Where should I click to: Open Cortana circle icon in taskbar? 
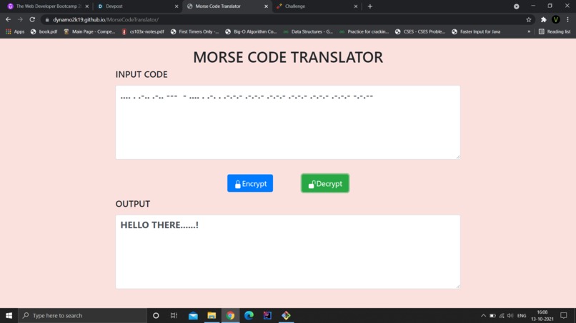point(156,315)
